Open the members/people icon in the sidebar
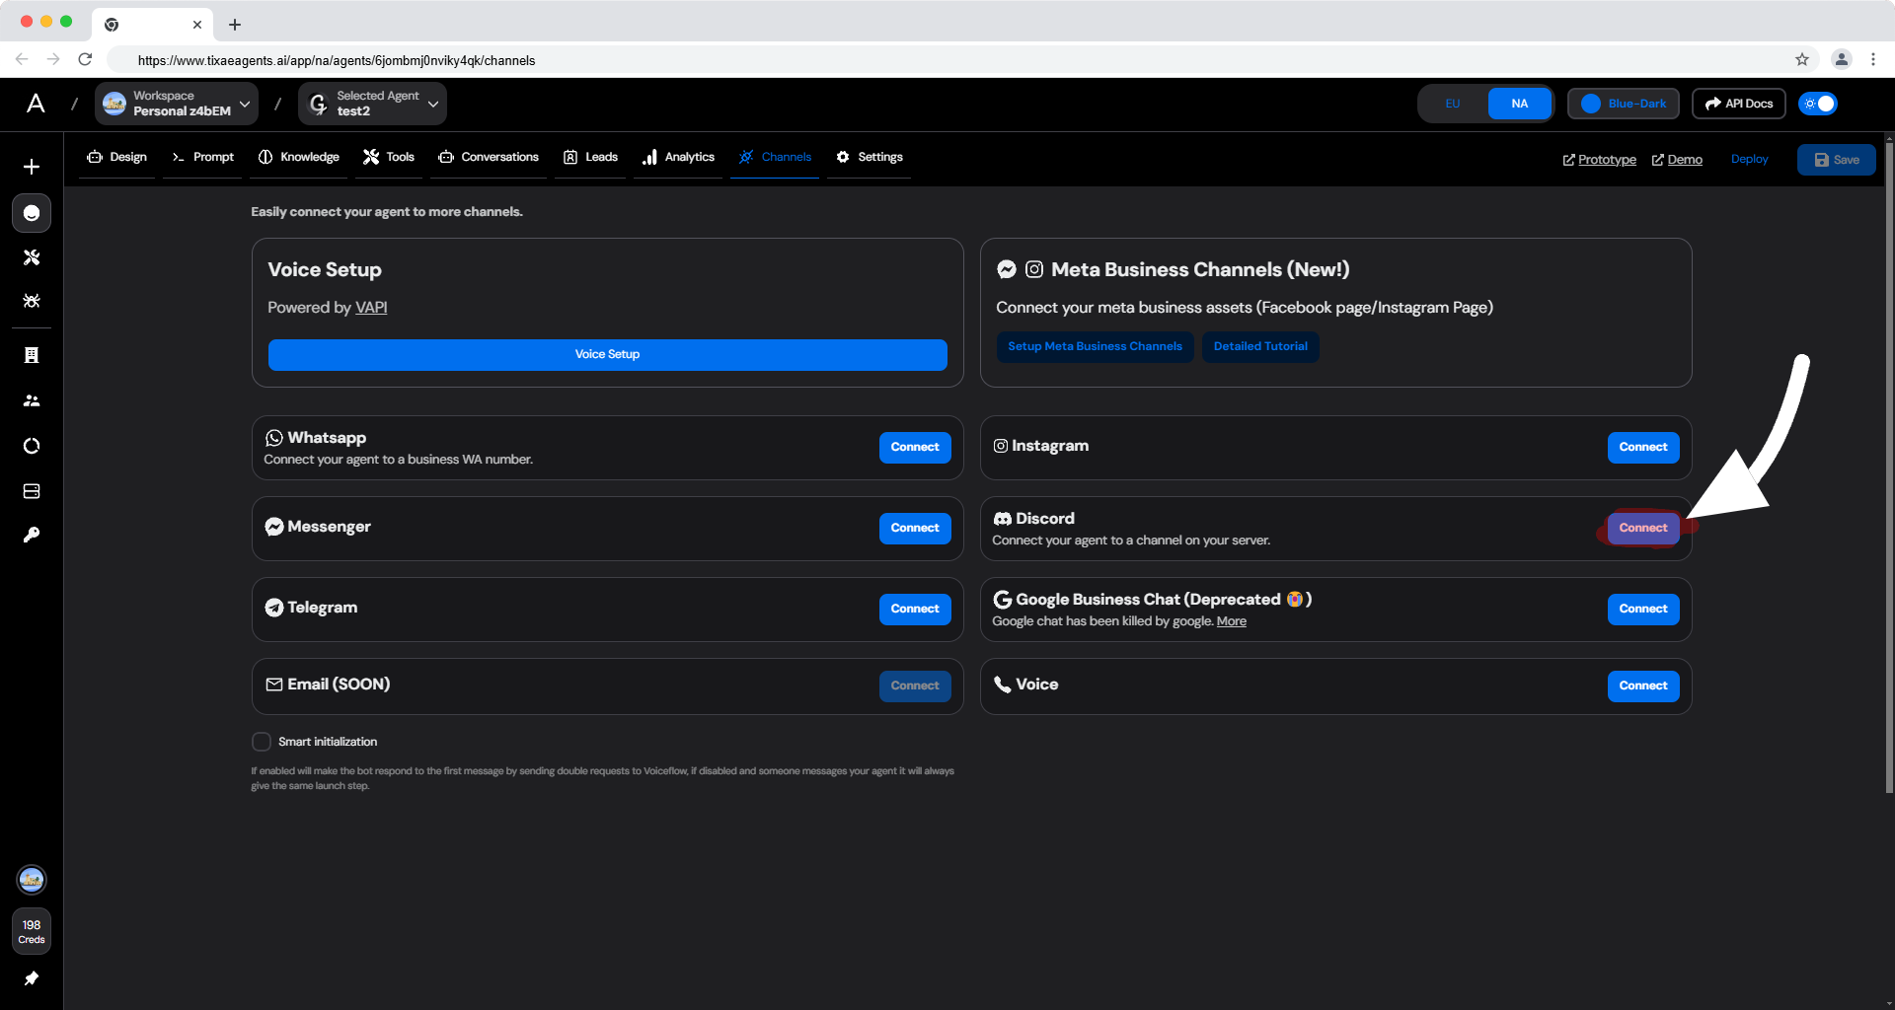The height and width of the screenshot is (1010, 1895). click(31, 400)
